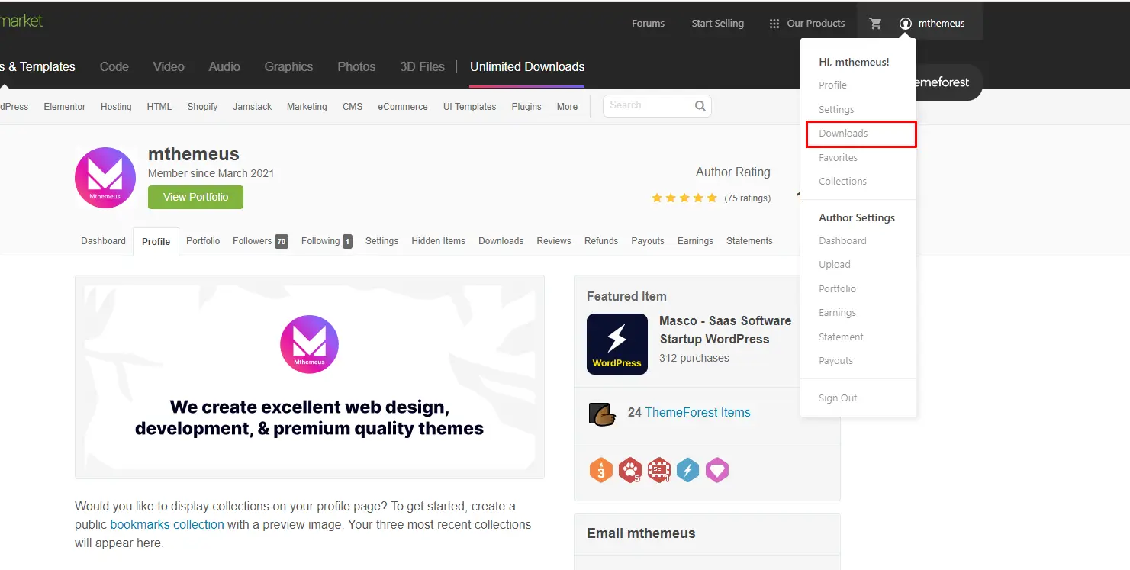Open the 24 ThemeForest Items link

pos(689,413)
